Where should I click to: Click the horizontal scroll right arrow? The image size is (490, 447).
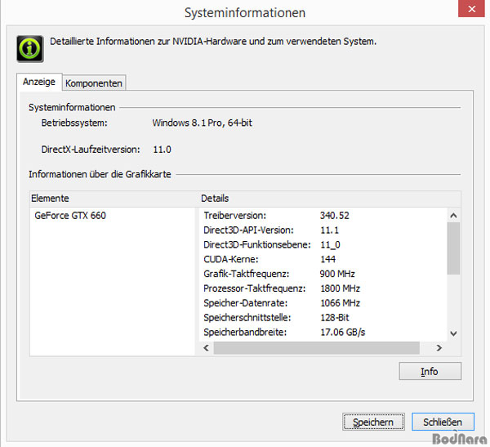(439, 348)
